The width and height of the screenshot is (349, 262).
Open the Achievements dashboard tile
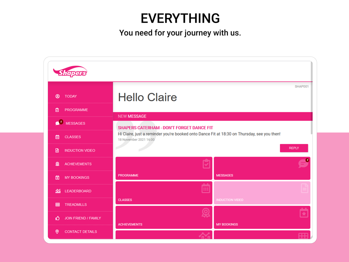pyautogui.click(x=164, y=217)
